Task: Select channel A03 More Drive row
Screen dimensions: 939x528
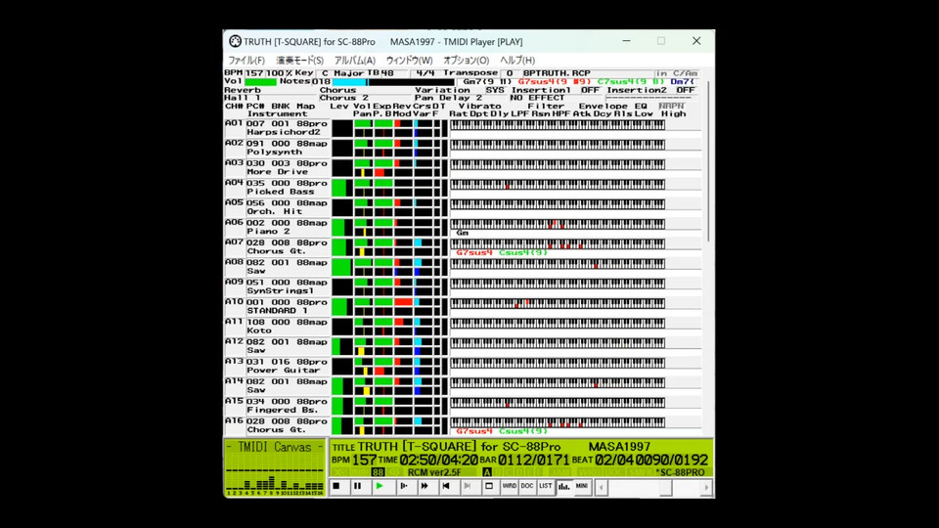Action: point(277,167)
